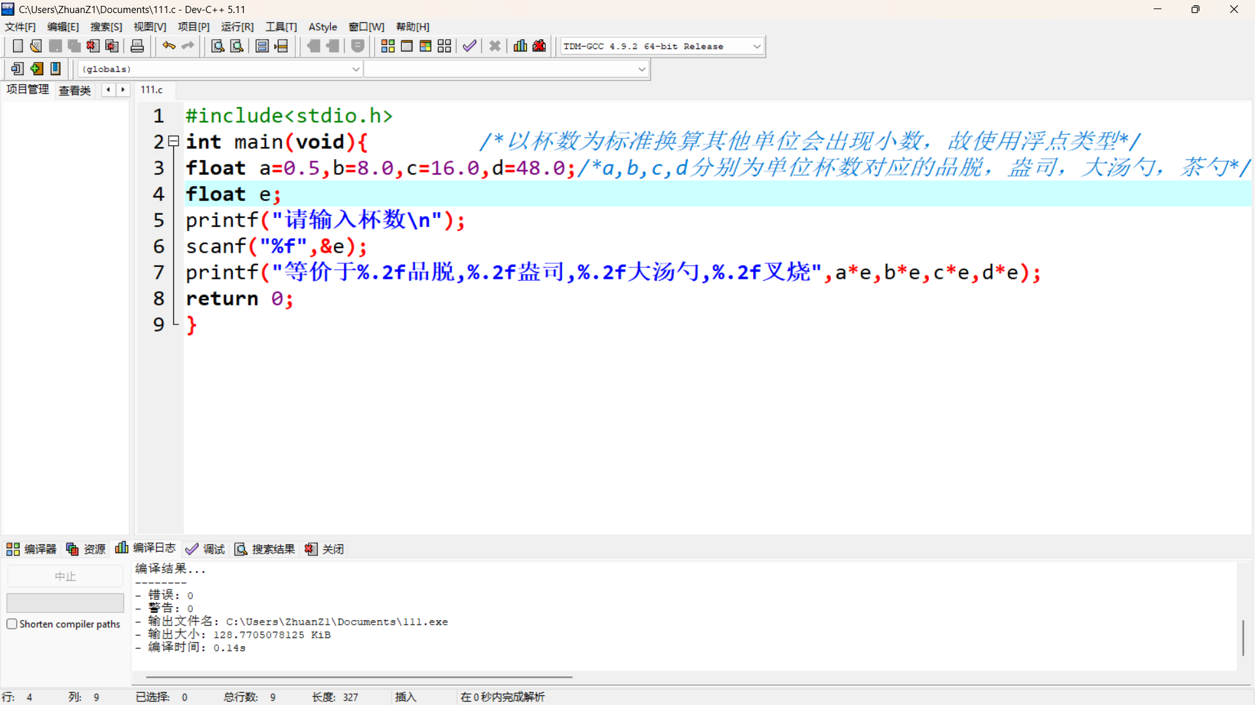
Task: Click the New file icon
Action: click(x=18, y=46)
